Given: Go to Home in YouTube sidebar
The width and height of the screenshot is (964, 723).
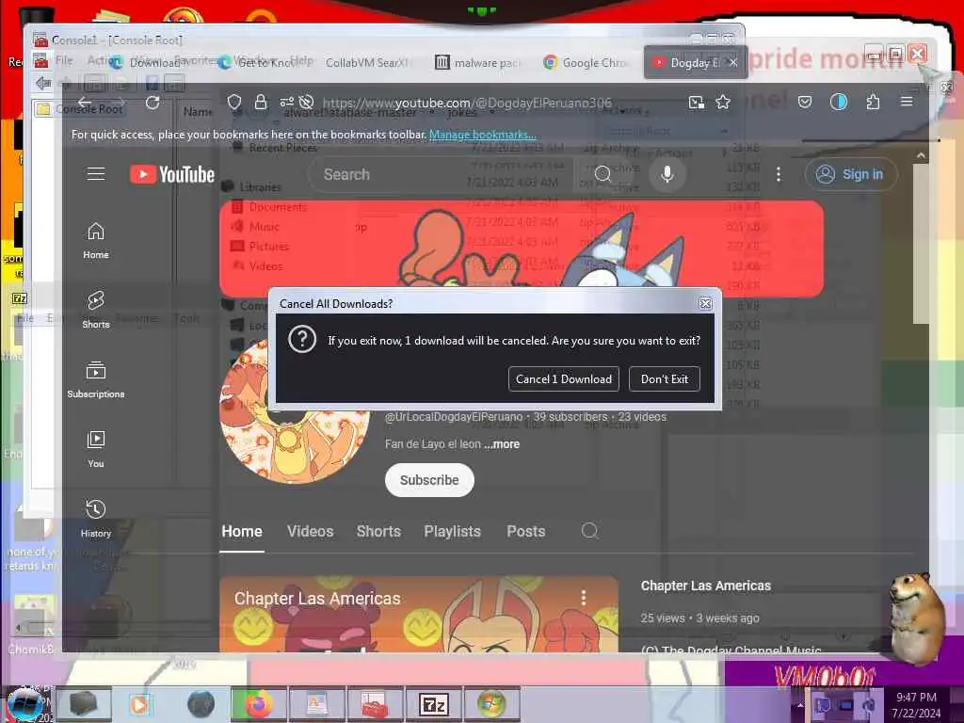Looking at the screenshot, I should point(96,240).
